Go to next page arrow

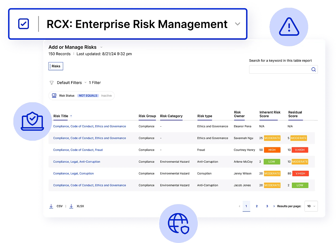(274, 206)
